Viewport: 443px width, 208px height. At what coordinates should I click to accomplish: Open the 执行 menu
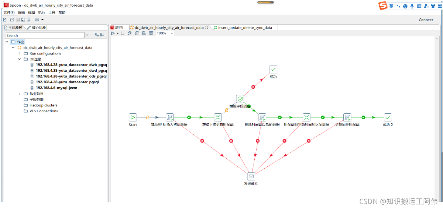pos(41,13)
